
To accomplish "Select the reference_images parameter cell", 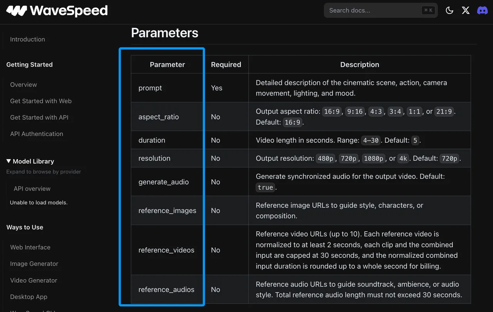I will pos(167,211).
